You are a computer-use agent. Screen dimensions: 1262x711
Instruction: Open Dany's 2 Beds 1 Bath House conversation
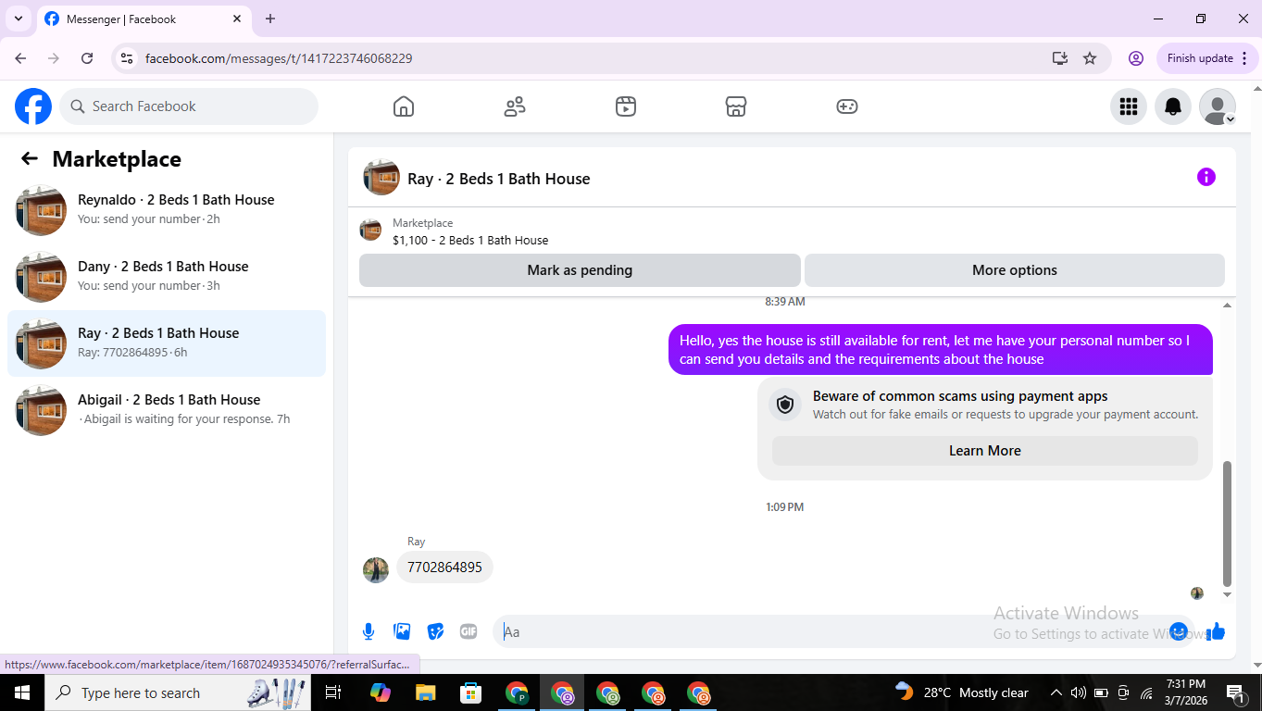167,277
